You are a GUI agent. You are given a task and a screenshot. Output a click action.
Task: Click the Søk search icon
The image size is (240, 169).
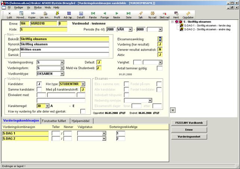140,15
